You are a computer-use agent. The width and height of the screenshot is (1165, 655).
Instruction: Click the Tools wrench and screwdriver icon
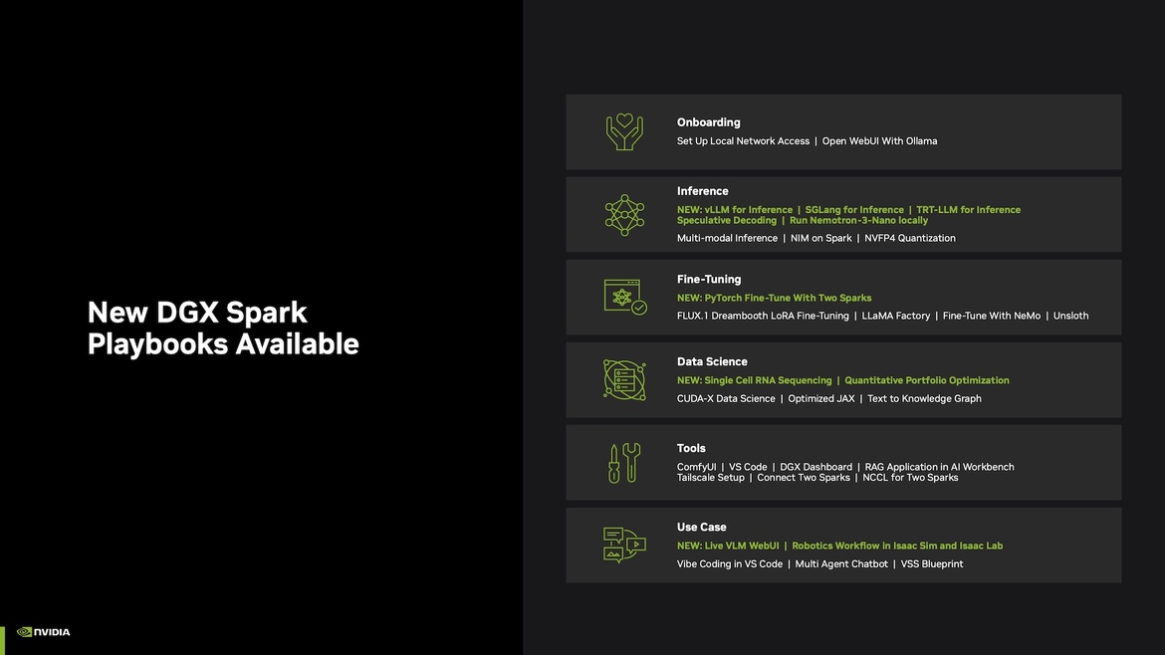coord(624,462)
